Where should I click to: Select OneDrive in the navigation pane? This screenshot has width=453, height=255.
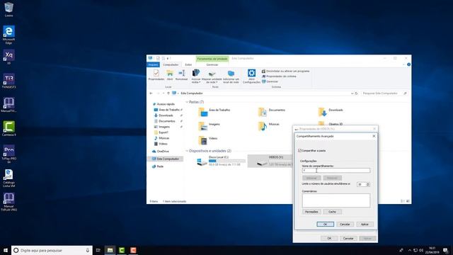tap(161, 152)
